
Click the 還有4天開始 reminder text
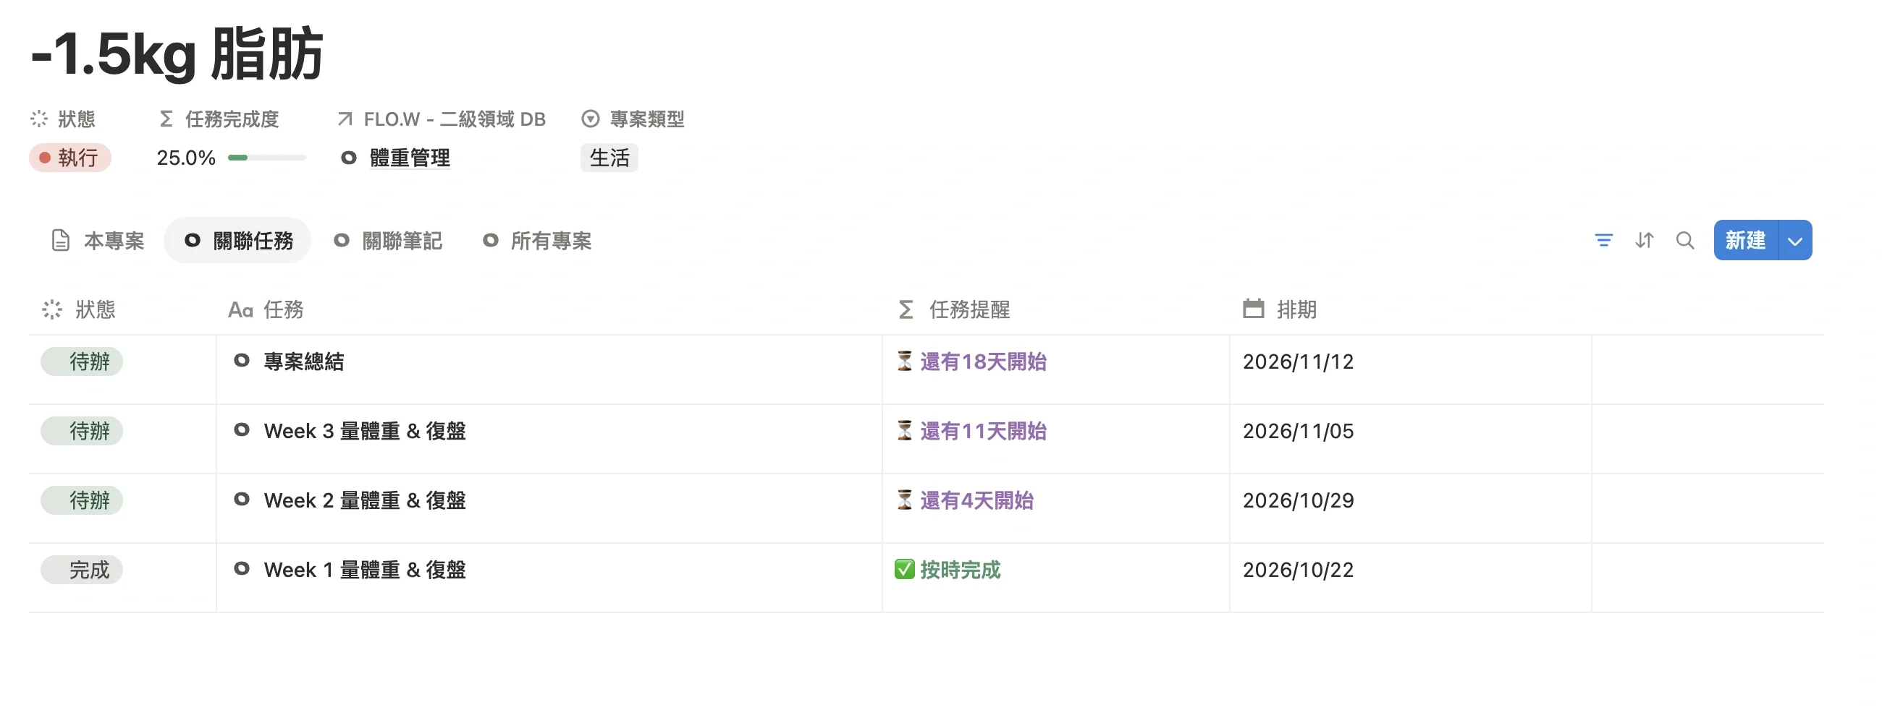coord(976,500)
